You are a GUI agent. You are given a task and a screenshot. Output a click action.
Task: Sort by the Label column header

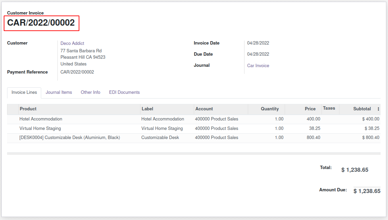(x=147, y=109)
